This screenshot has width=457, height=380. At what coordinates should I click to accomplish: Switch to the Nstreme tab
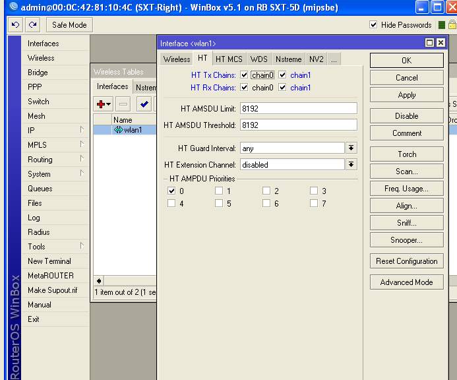(289, 59)
